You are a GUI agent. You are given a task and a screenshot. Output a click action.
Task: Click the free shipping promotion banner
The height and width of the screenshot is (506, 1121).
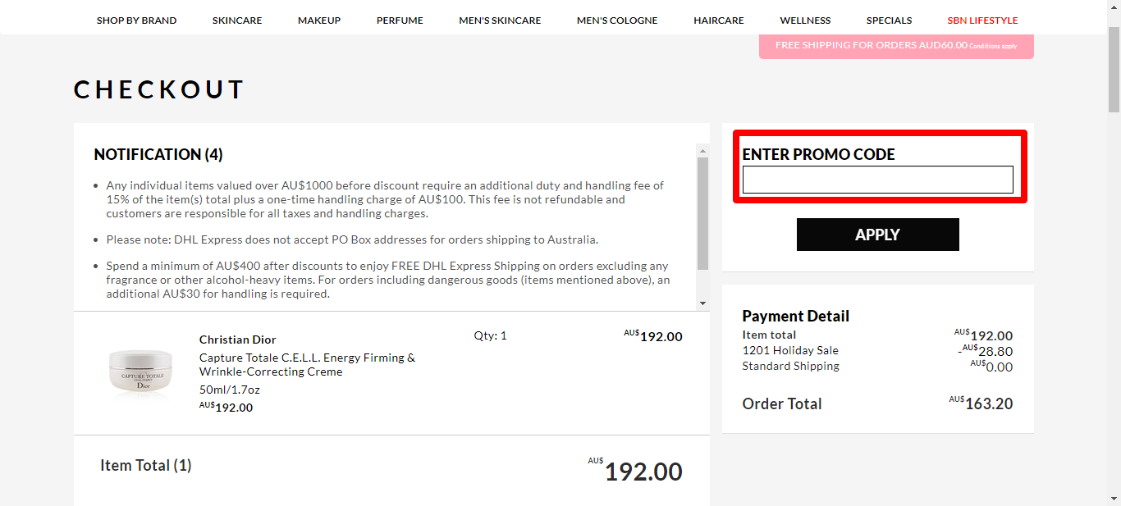click(x=896, y=46)
